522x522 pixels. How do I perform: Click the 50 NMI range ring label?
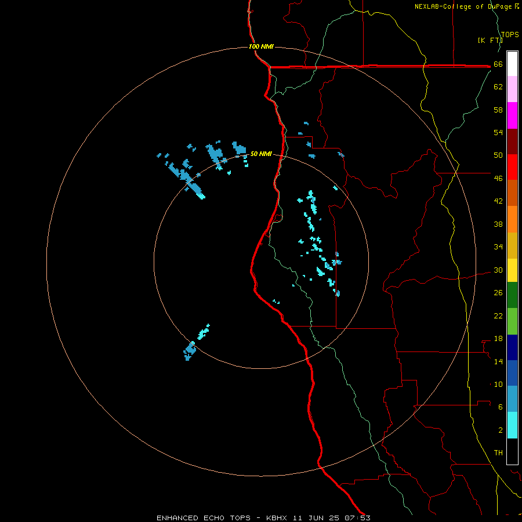click(261, 154)
